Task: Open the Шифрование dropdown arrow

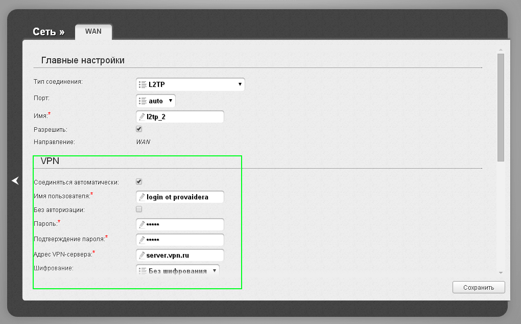Action: click(x=214, y=270)
